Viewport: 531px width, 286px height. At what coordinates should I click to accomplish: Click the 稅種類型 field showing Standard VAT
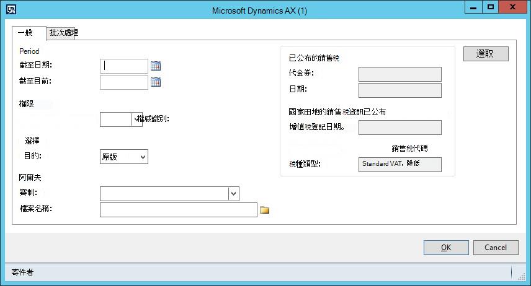click(x=400, y=165)
